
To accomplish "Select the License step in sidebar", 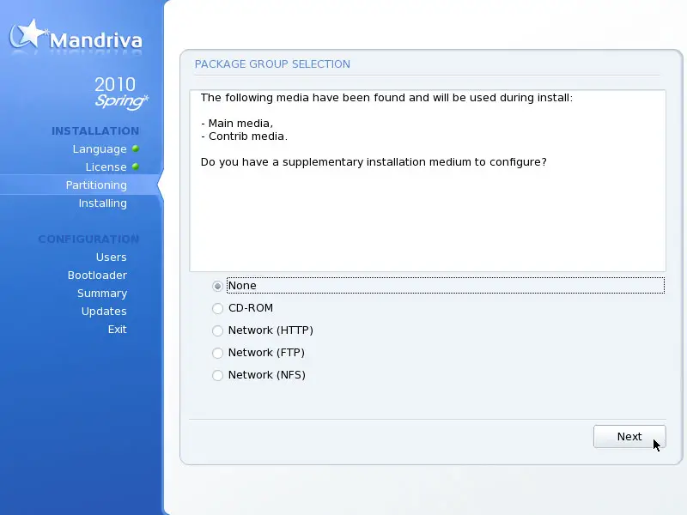I will [x=106, y=167].
